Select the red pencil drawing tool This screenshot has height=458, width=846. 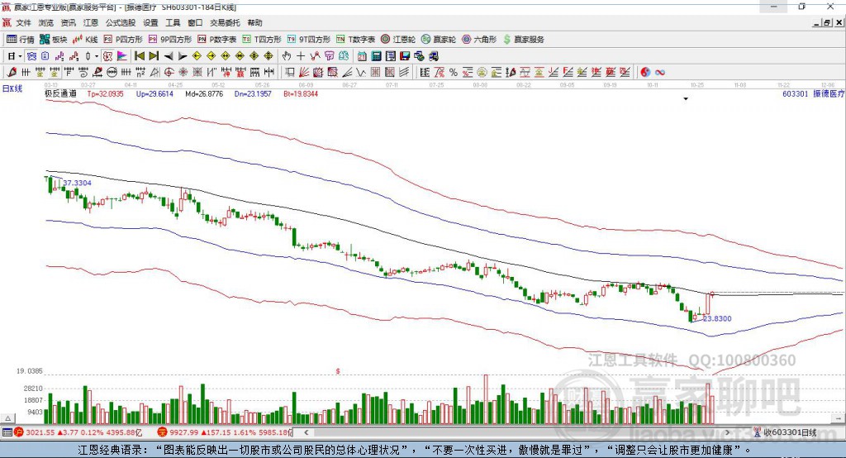(12, 72)
